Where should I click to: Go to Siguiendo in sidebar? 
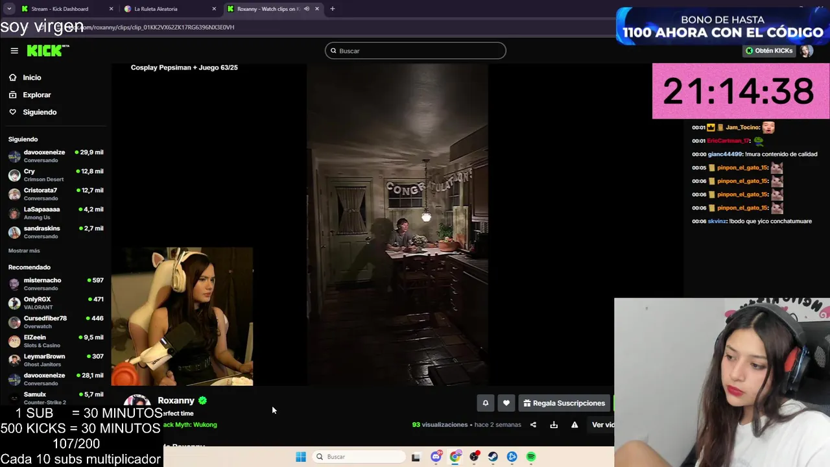click(x=40, y=112)
